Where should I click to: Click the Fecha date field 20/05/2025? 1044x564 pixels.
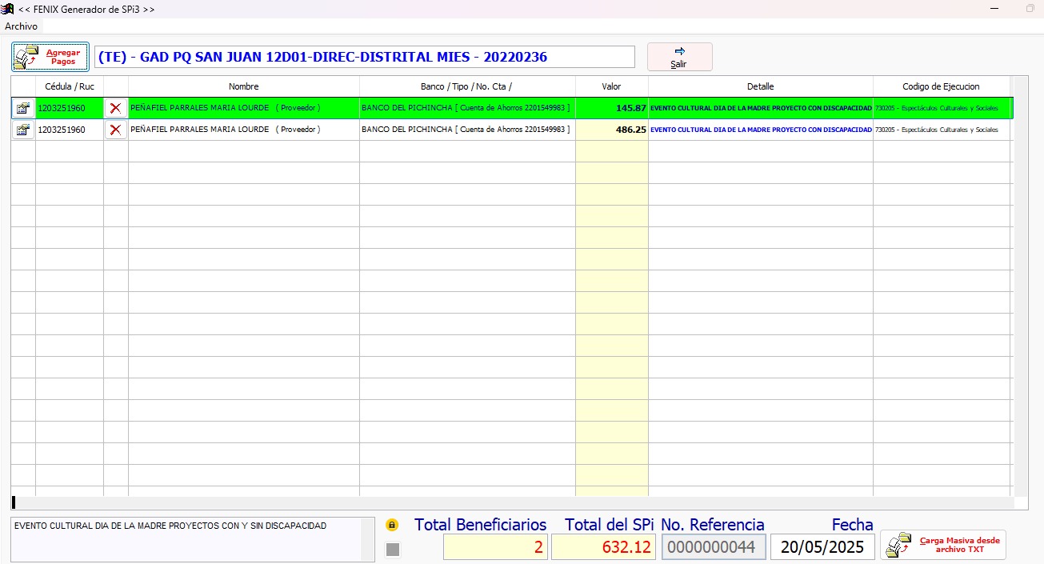822,547
